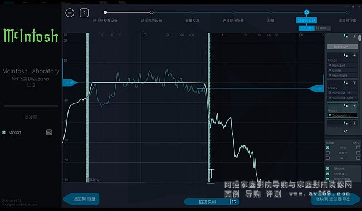Switch to 脉冲响应 impulse response tab
362x211 pixels.
323,28
